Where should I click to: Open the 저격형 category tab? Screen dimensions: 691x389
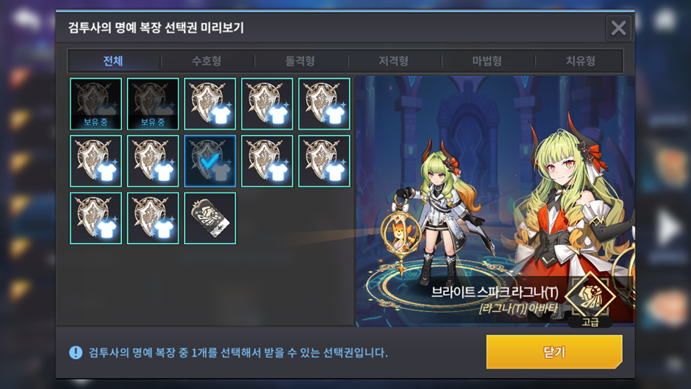coord(393,61)
